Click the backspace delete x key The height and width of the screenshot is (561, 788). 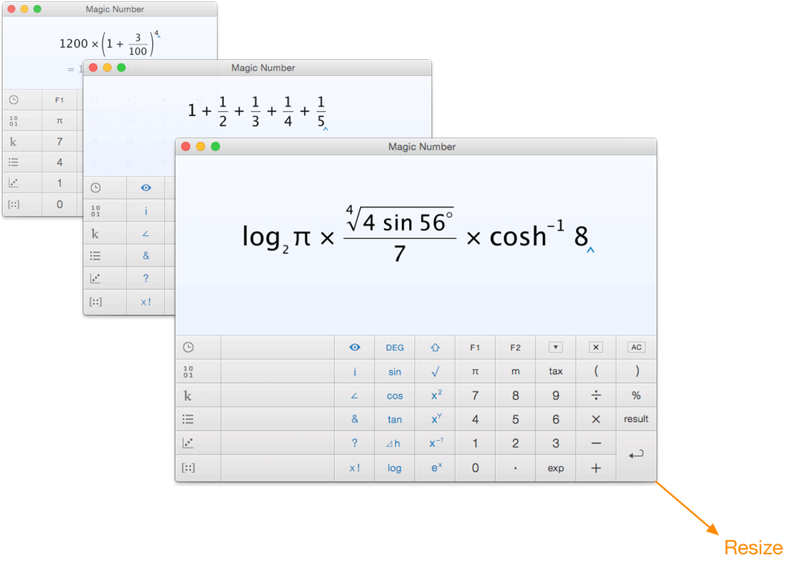point(596,347)
